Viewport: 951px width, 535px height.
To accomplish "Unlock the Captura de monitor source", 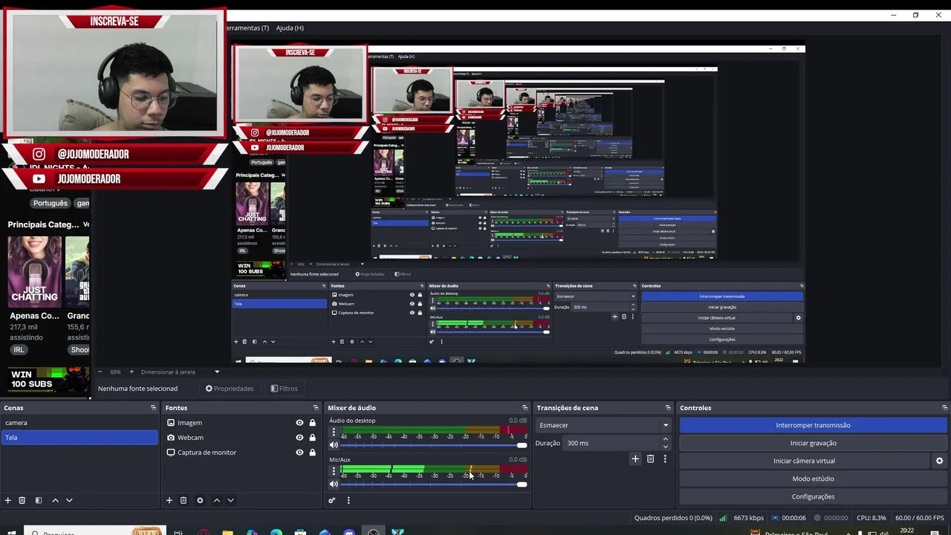I will [312, 453].
